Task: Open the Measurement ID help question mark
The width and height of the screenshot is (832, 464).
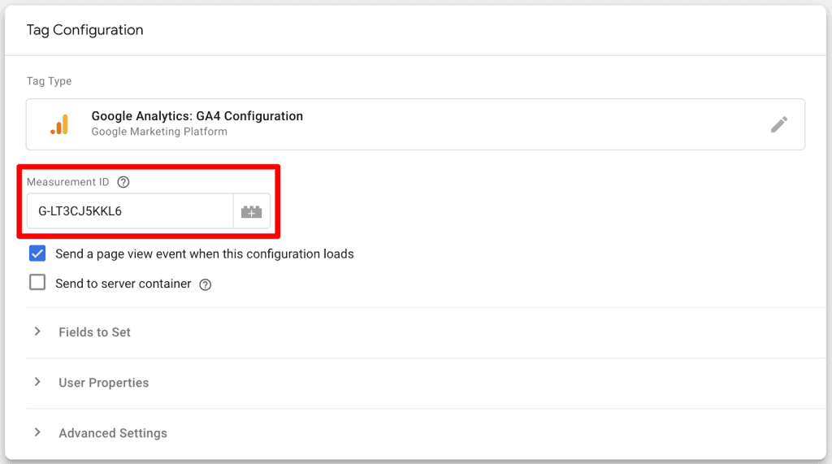Action: [x=123, y=182]
